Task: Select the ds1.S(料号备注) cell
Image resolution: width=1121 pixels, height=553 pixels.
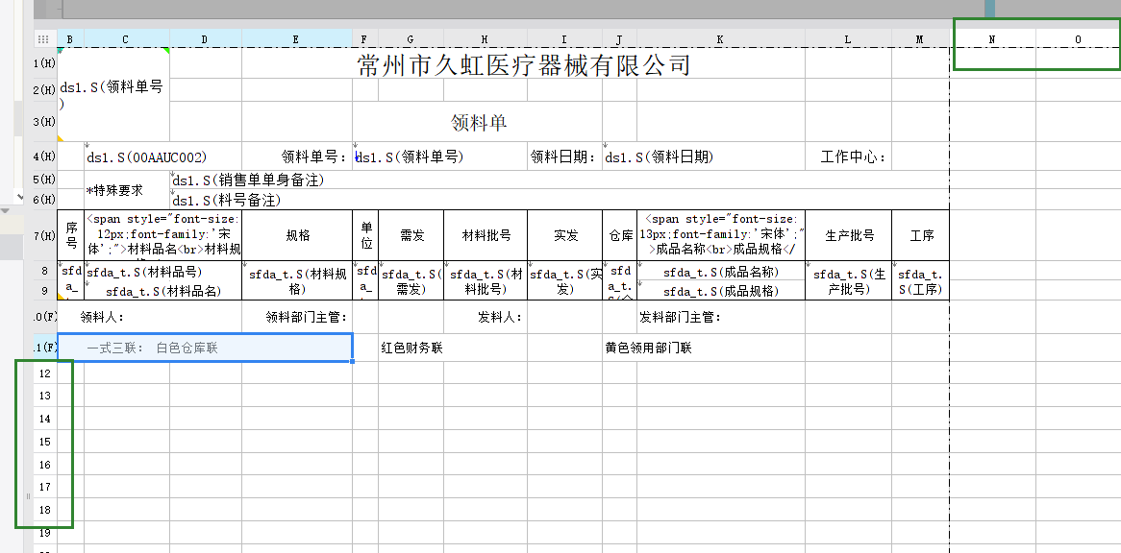Action: pyautogui.click(x=560, y=199)
